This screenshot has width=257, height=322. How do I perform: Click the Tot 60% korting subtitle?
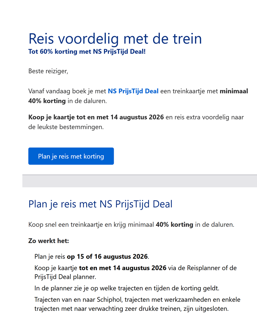pyautogui.click(x=87, y=51)
